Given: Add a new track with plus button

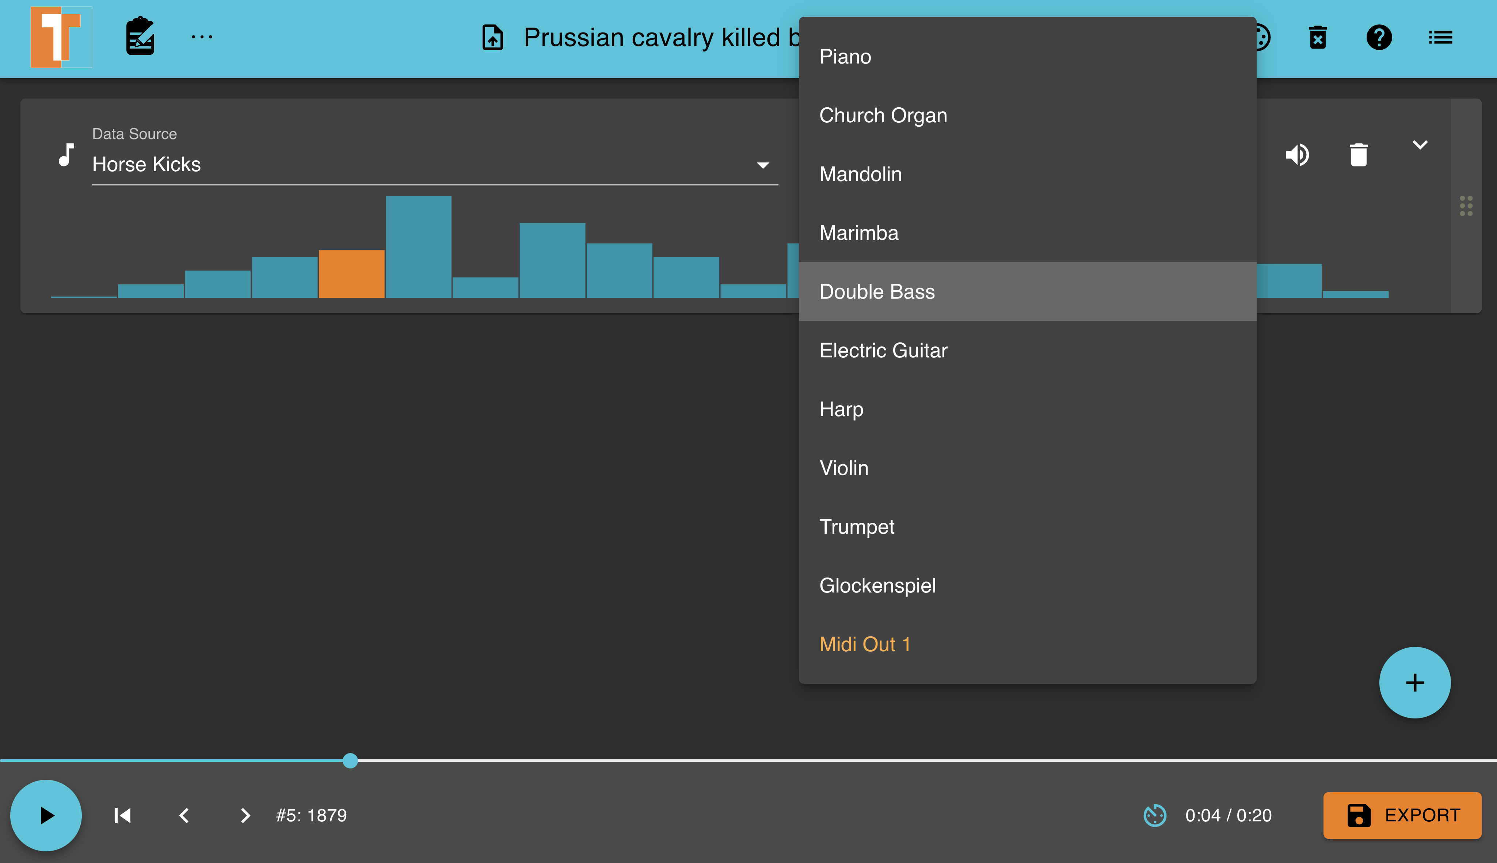Looking at the screenshot, I should coord(1414,682).
